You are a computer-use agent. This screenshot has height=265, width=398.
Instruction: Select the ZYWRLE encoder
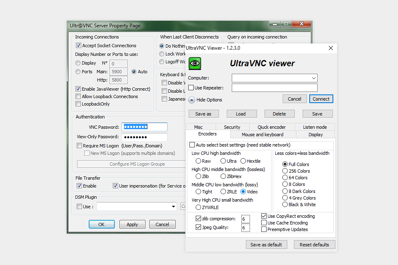tap(199, 207)
